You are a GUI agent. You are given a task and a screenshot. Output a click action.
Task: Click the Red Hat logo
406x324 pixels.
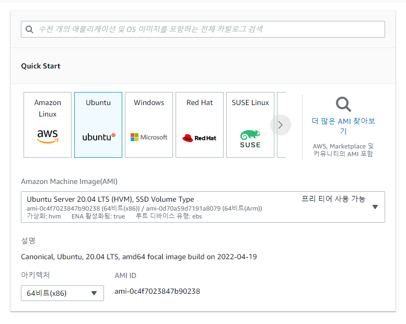coord(199,138)
